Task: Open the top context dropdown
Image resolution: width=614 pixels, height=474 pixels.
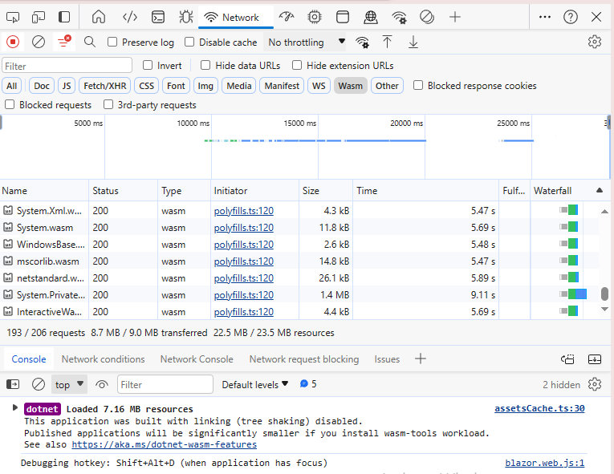Action: coord(69,384)
